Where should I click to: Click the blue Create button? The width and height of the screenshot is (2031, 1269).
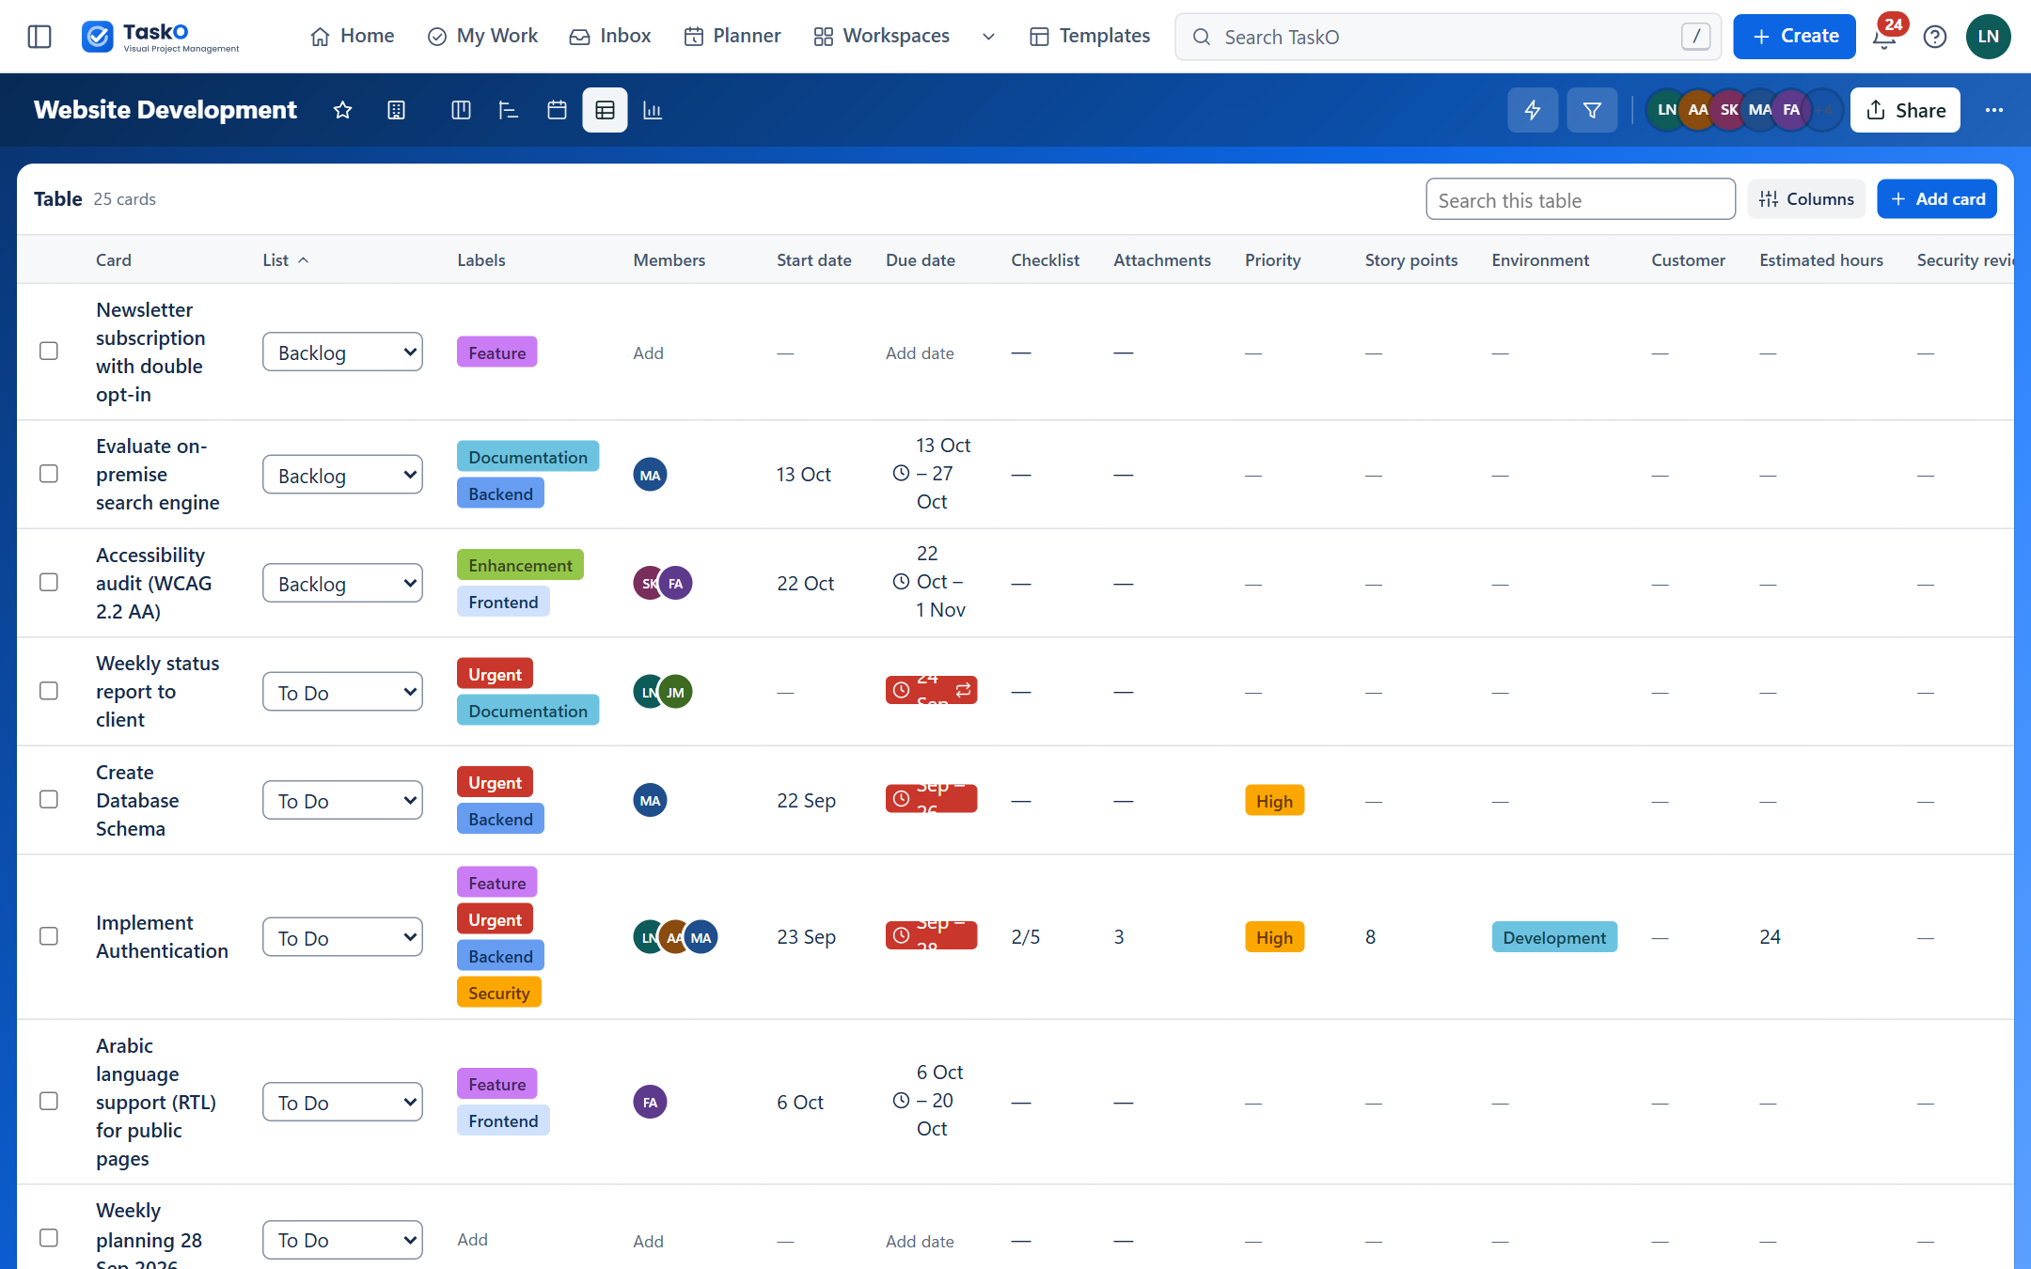coord(1794,37)
